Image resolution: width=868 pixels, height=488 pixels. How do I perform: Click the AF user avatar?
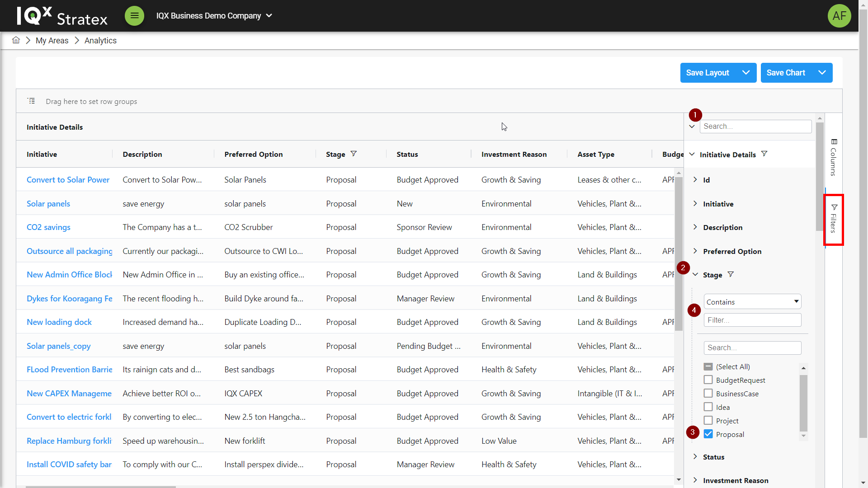[839, 16]
